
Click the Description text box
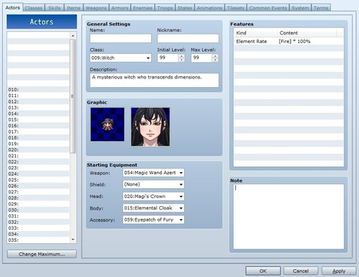[x=154, y=80]
